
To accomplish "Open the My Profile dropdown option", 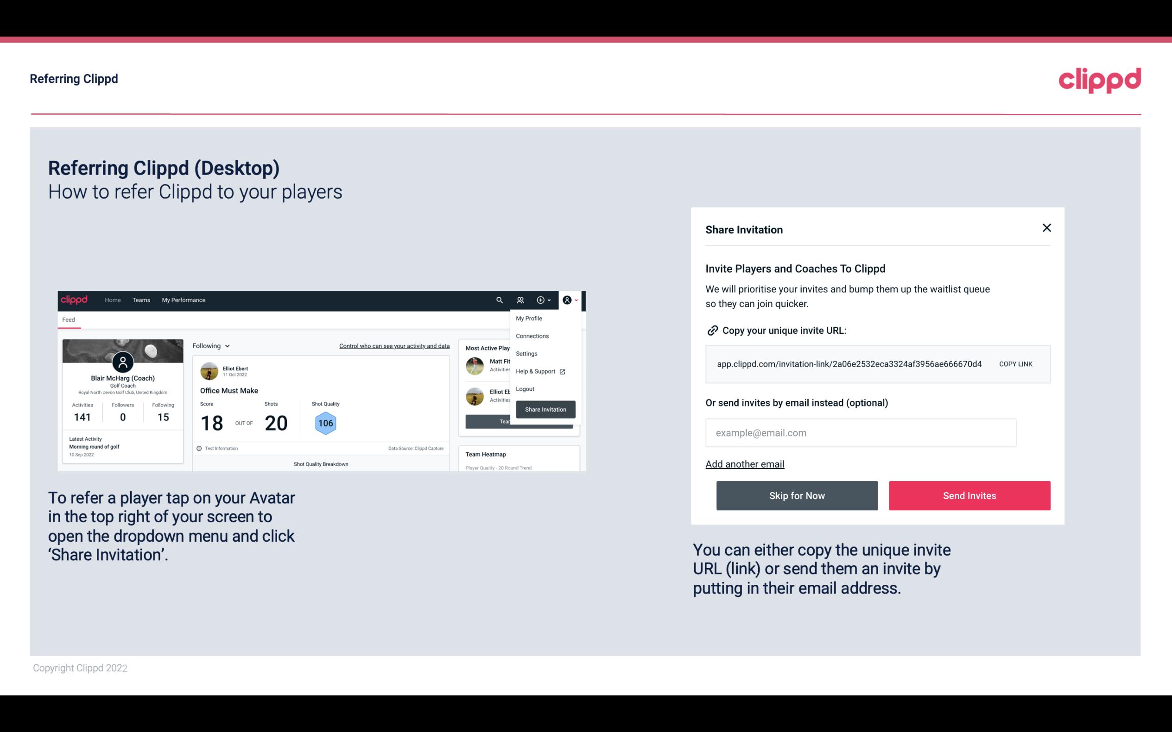I will coord(528,318).
